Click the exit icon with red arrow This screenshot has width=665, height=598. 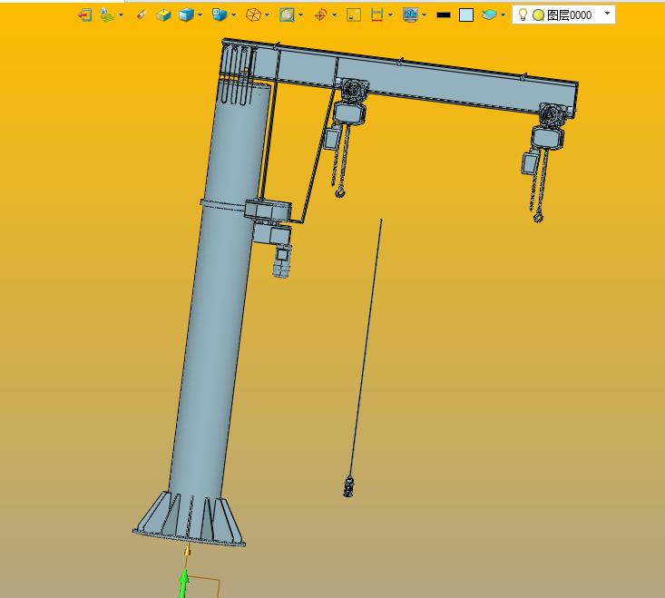tap(84, 15)
